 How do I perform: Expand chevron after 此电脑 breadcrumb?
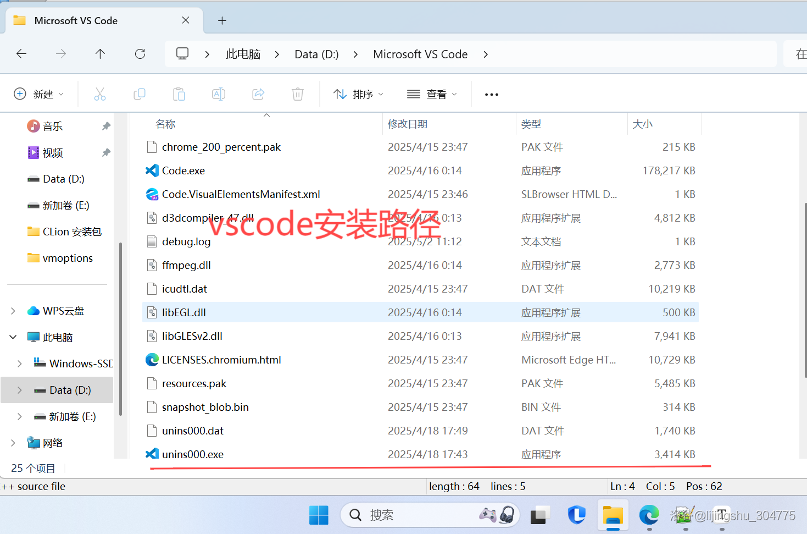(x=277, y=54)
